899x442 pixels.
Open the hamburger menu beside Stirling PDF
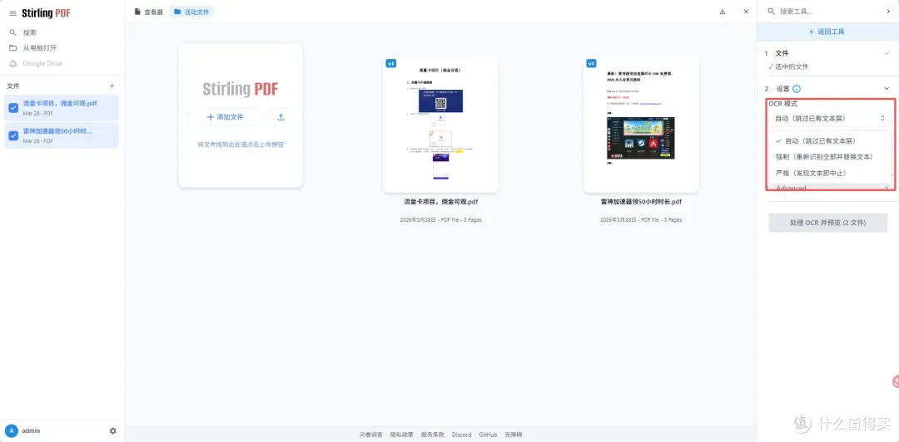point(12,13)
